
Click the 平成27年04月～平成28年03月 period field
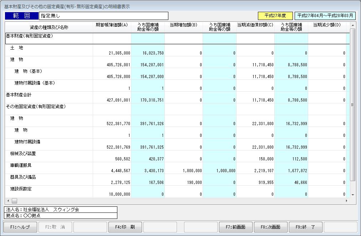pyautogui.click(x=325, y=16)
